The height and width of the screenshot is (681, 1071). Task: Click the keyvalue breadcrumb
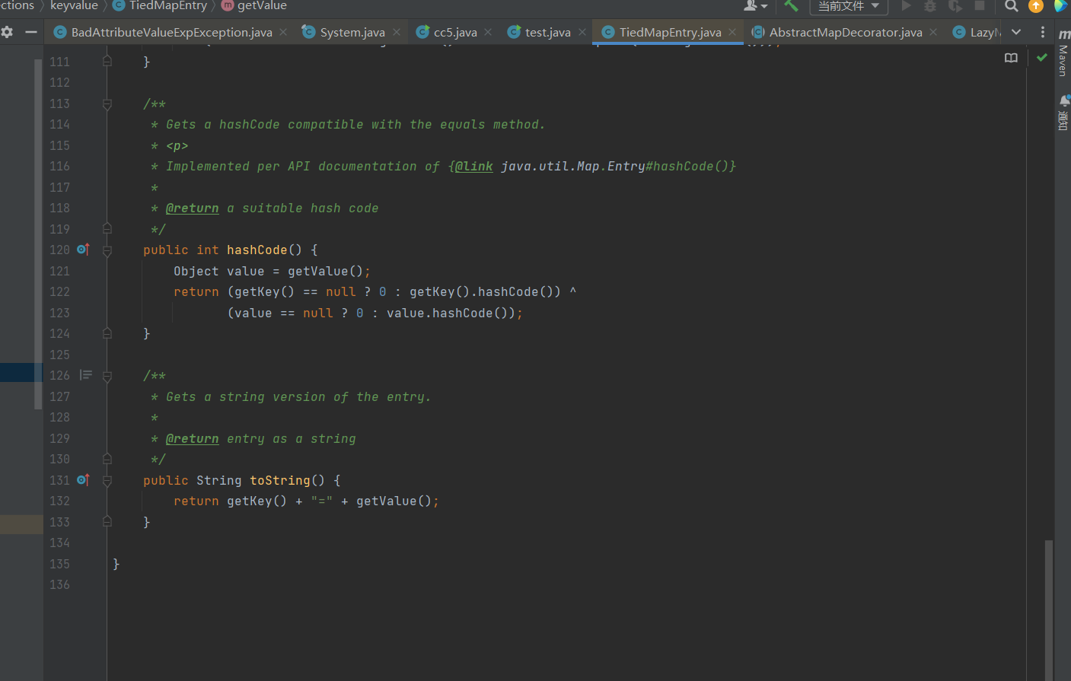coord(74,6)
